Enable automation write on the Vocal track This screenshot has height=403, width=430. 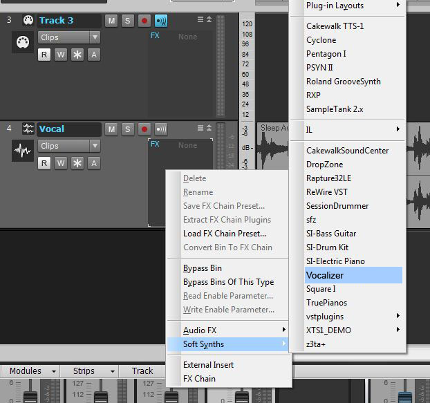click(61, 163)
